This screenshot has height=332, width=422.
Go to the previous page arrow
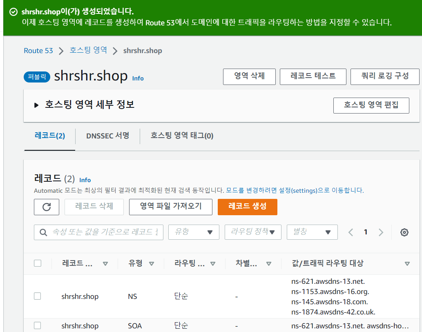[351, 232]
